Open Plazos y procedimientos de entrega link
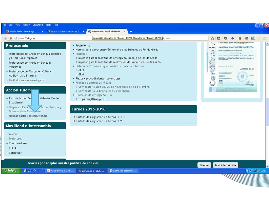Screen dimensions: 269x202 coord(98,78)
